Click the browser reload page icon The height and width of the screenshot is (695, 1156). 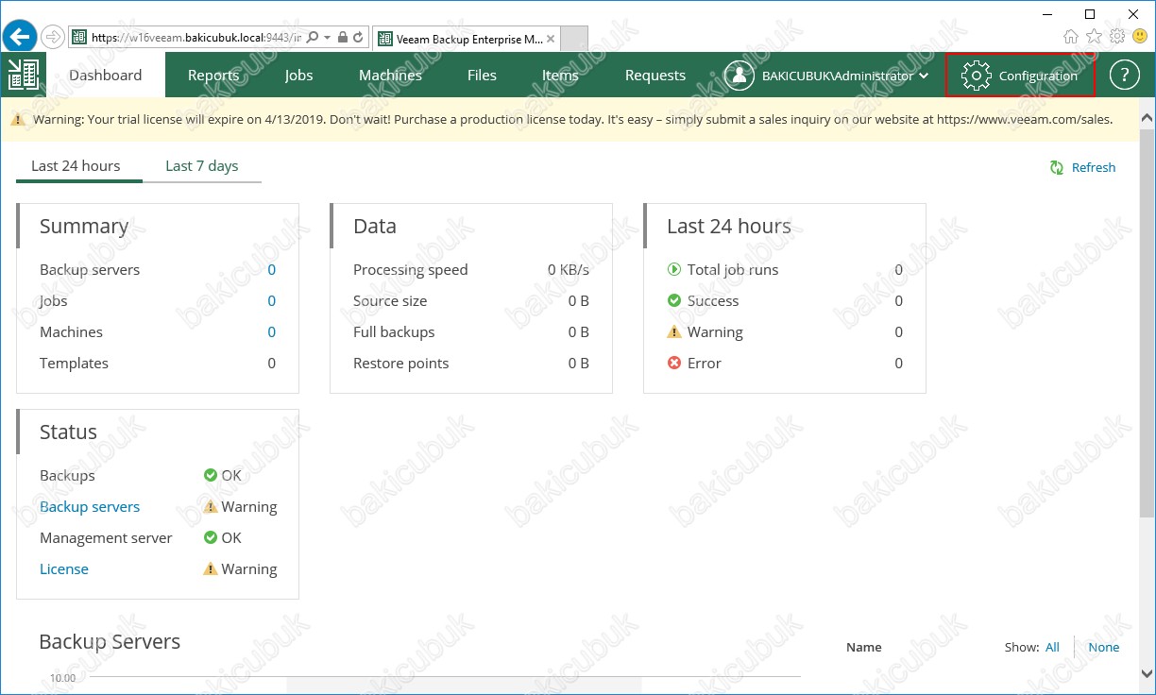point(358,37)
